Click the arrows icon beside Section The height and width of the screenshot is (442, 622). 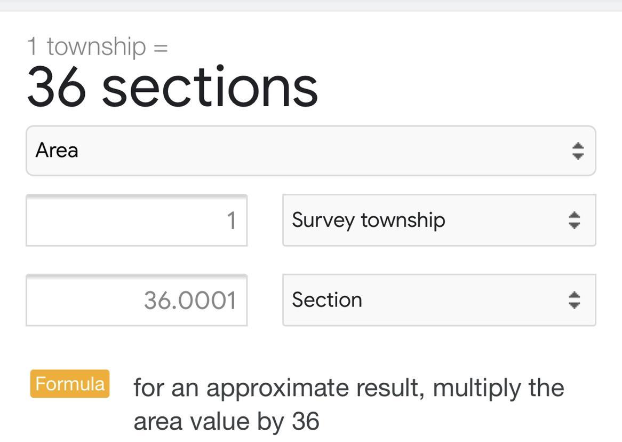(574, 300)
